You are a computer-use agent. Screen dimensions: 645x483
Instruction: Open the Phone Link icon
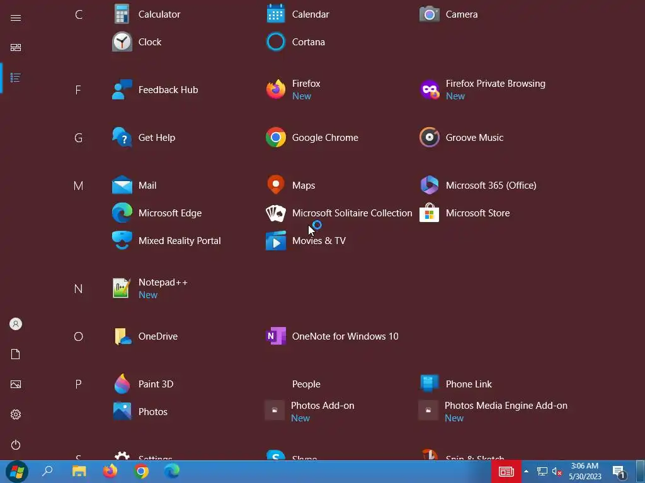430,384
